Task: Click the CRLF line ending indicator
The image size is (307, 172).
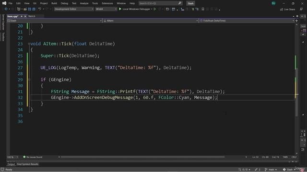Action: point(294,157)
